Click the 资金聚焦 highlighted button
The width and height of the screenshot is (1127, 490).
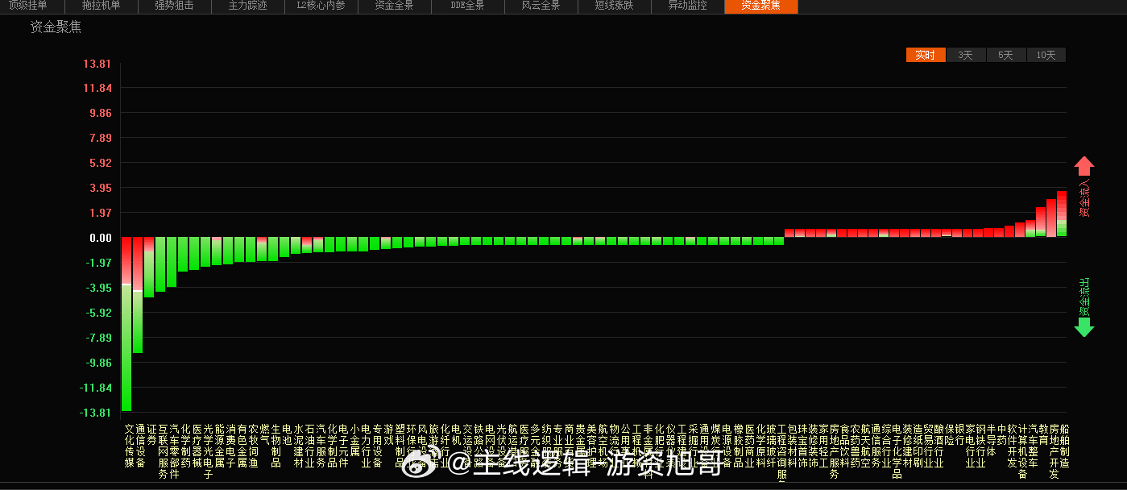760,6
